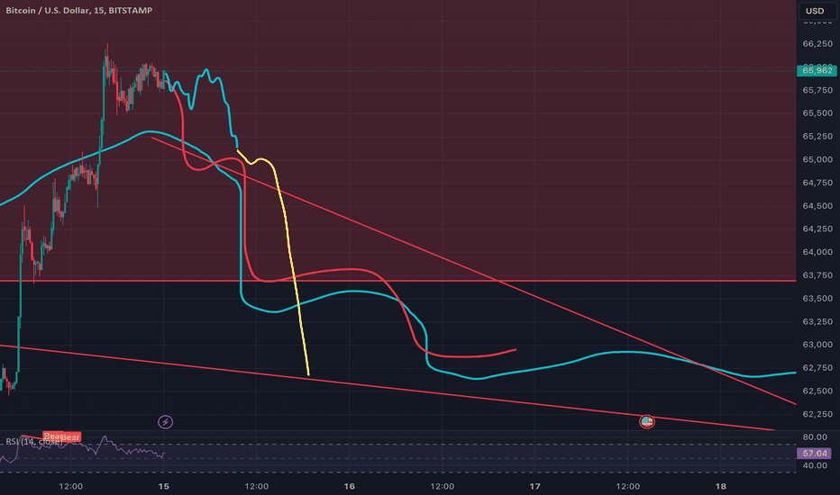Click the 12:00 label between 16 and 17
Viewport: 840px width, 495px height.
[442, 486]
